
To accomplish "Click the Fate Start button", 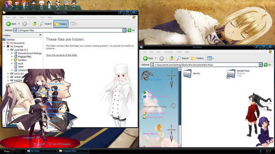I will [12, 151].
